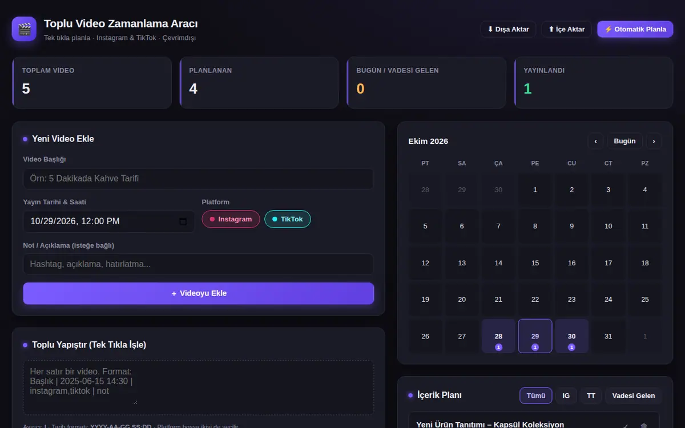685x428 pixels.
Task: Click the Planlanan stat card
Action: click(x=259, y=83)
